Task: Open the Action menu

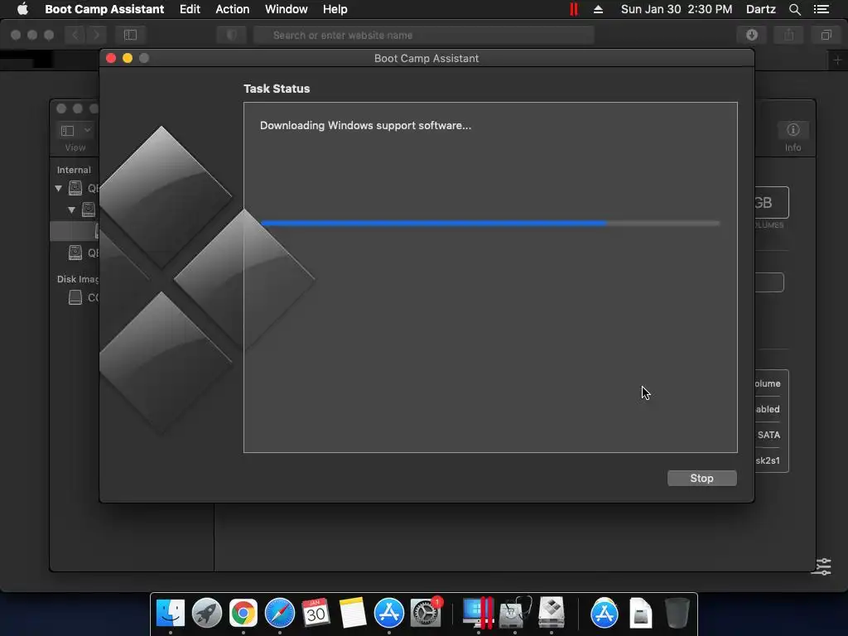Action: [x=233, y=9]
